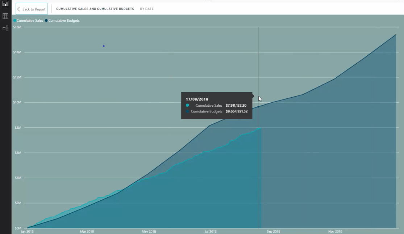Click the $2M y-axis label
Viewport: 404px width, 234px height.
click(x=18, y=203)
